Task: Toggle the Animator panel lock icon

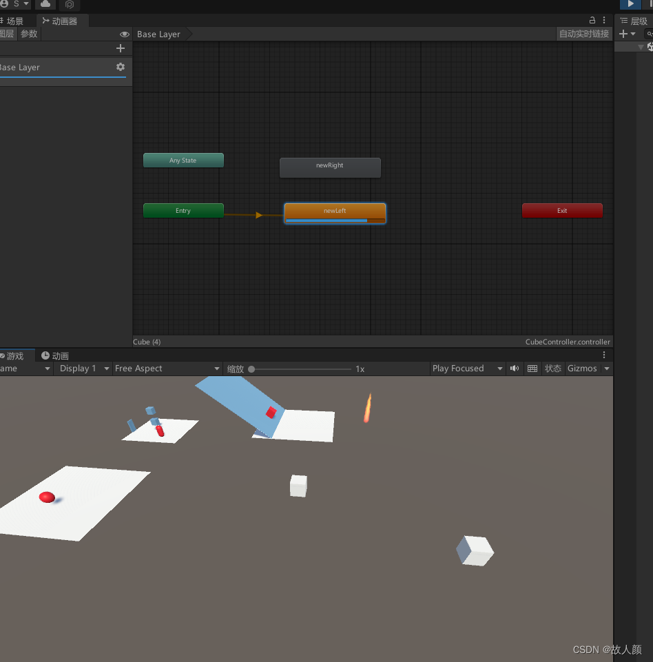Action: point(592,21)
